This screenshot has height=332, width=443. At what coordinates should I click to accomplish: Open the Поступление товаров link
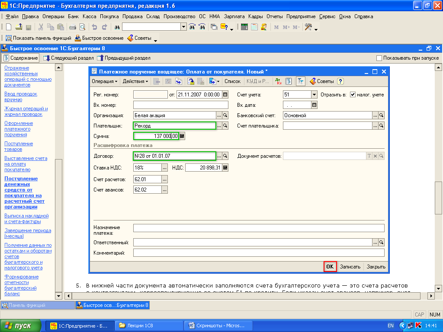19,146
